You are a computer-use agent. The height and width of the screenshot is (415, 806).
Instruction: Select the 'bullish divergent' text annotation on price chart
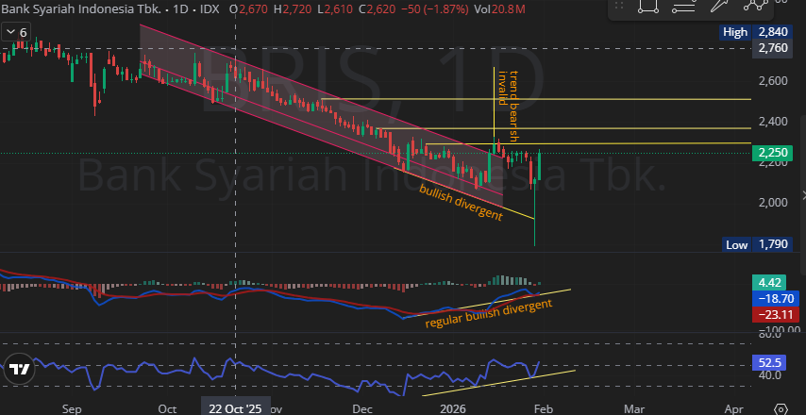461,202
